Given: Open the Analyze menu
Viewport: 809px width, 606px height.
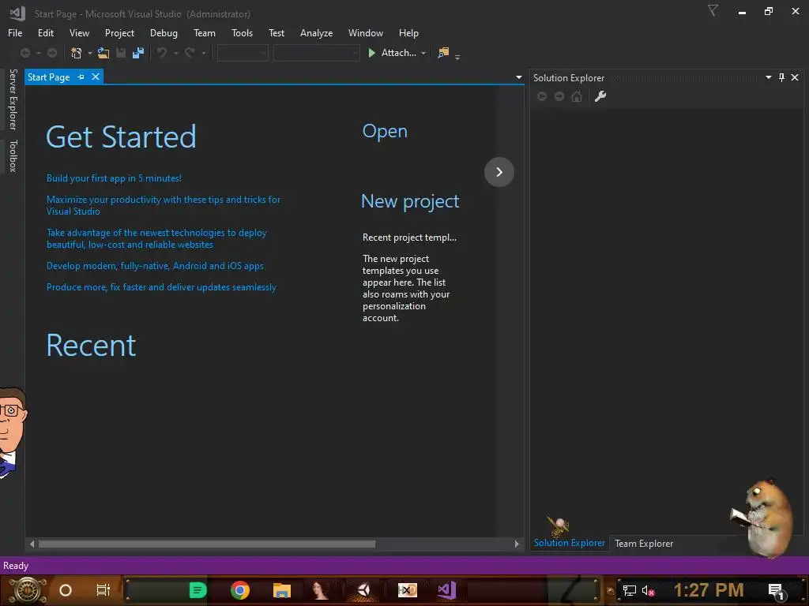Looking at the screenshot, I should click(x=316, y=33).
